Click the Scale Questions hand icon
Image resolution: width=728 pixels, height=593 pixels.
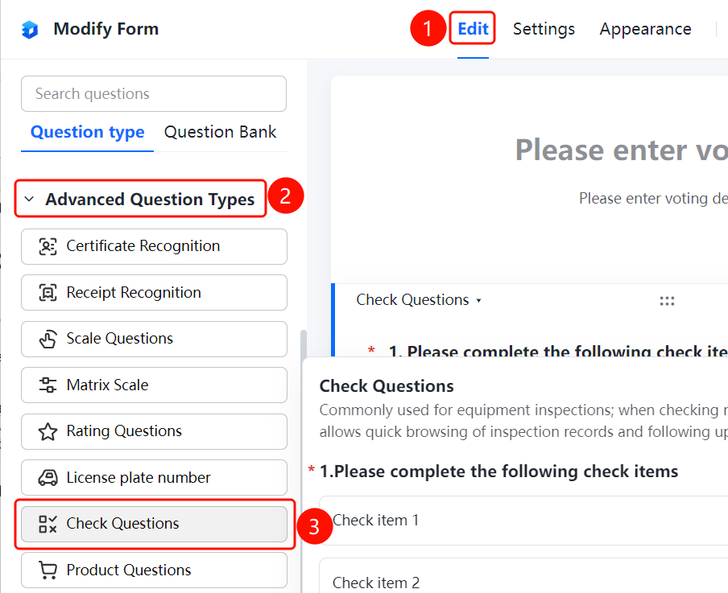(x=48, y=340)
